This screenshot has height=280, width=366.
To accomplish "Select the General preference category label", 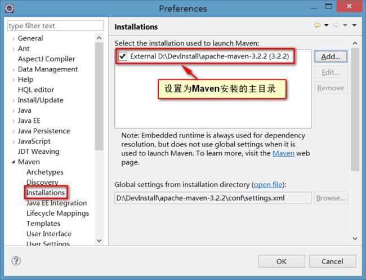I will click(30, 38).
